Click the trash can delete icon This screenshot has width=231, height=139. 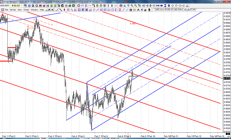click(149, 10)
